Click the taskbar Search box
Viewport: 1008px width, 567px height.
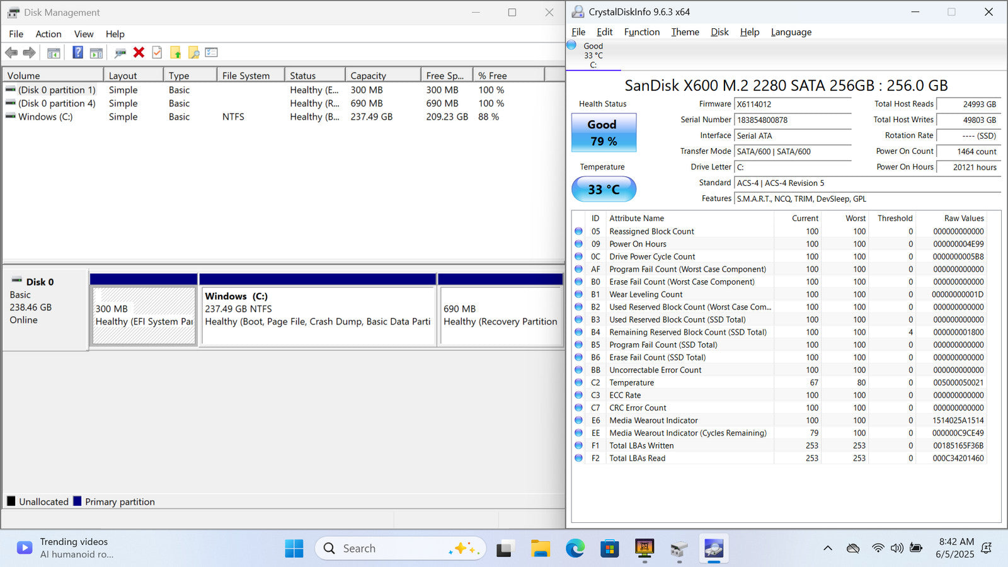tap(401, 549)
